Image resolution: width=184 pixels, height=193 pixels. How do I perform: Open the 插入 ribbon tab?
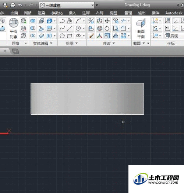pyautogui.click(x=72, y=13)
